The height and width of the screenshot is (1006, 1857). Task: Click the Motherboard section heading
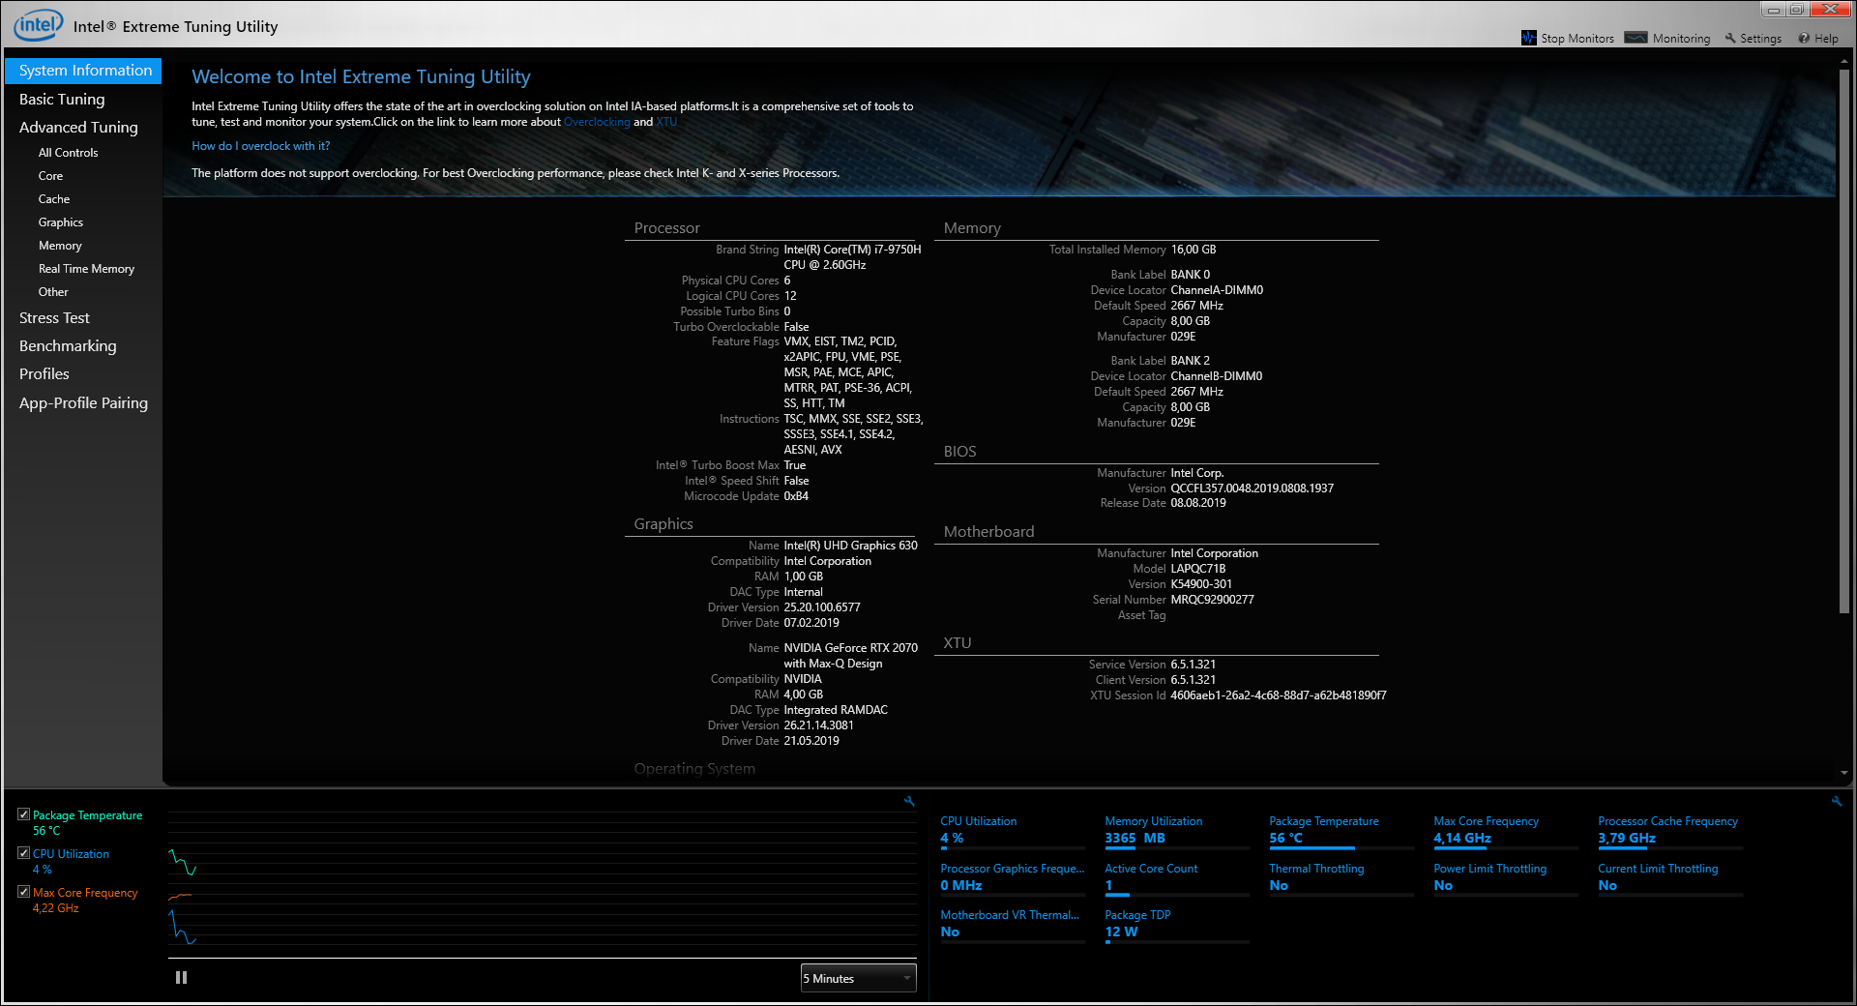click(988, 532)
